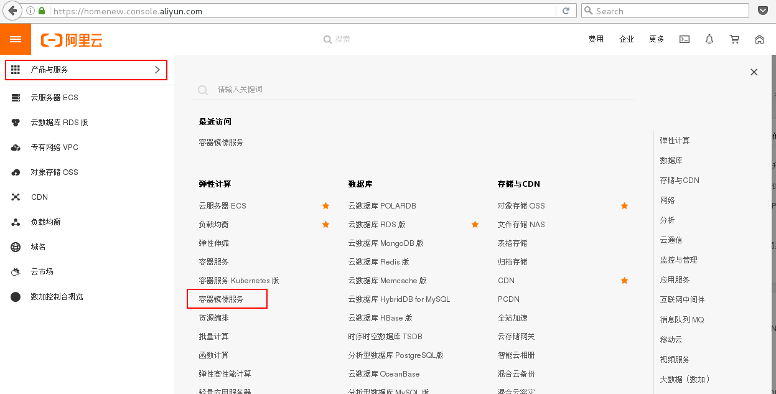This screenshot has height=394, width=776.
Task: Open the 费用 top menu
Action: point(596,39)
